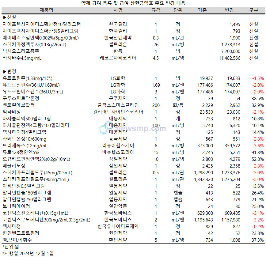Select the ▶변경 section heading
This screenshot has height=257, width=266.
click(x=10, y=71)
